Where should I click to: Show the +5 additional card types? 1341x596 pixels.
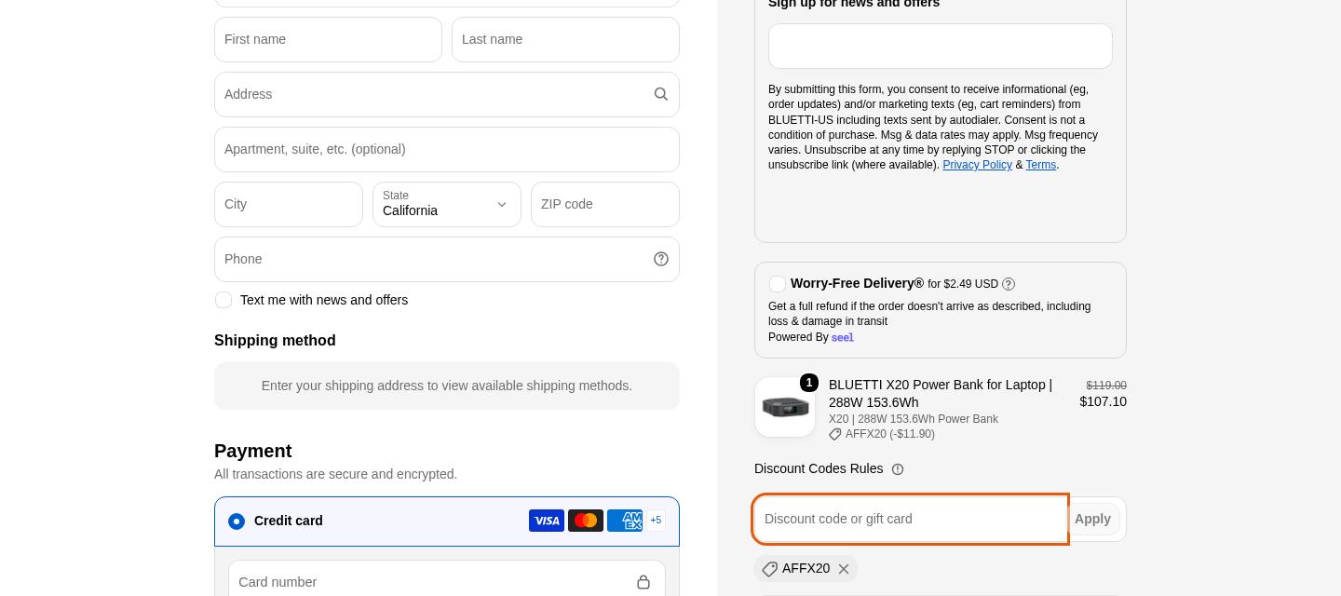click(656, 521)
